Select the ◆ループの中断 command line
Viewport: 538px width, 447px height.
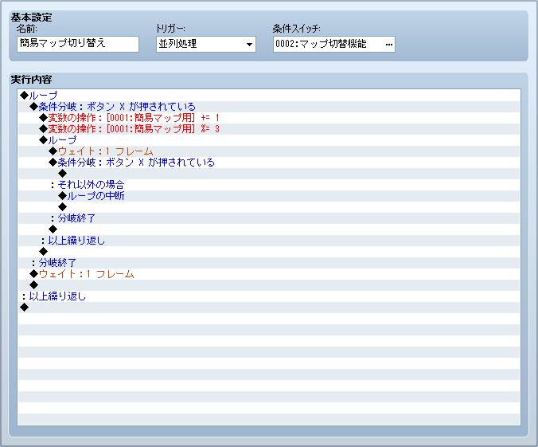269,196
